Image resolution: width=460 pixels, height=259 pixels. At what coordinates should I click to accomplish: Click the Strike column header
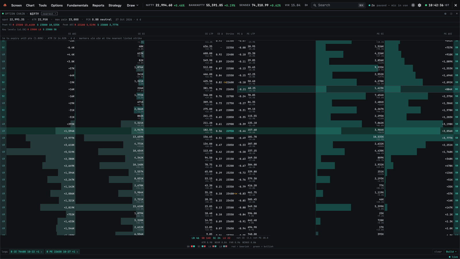tap(230, 34)
